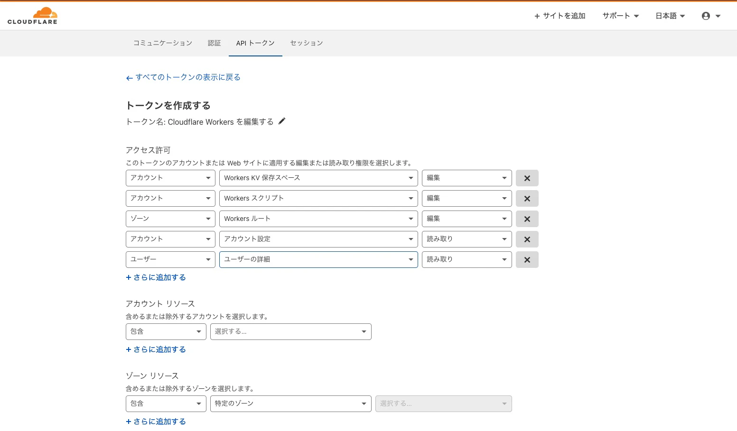
Task: Select the API トークン tab
Action: [255, 43]
